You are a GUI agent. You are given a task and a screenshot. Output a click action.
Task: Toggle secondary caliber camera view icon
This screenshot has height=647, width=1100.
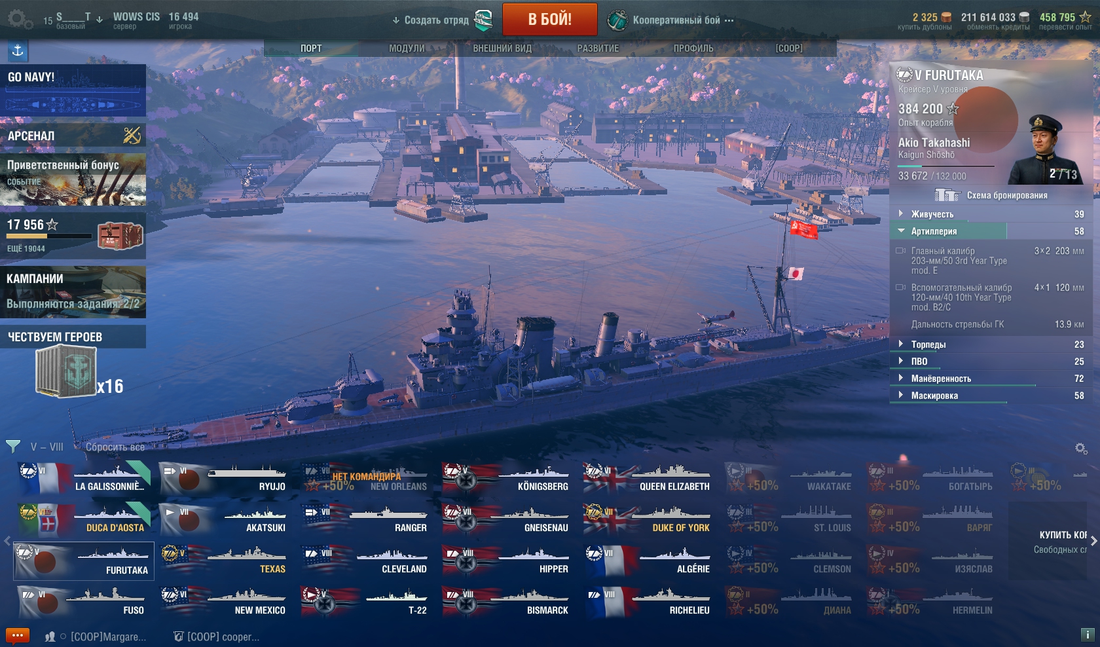click(x=901, y=287)
